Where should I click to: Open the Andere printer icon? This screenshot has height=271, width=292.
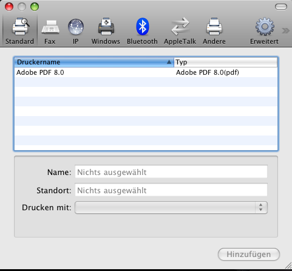(x=214, y=27)
